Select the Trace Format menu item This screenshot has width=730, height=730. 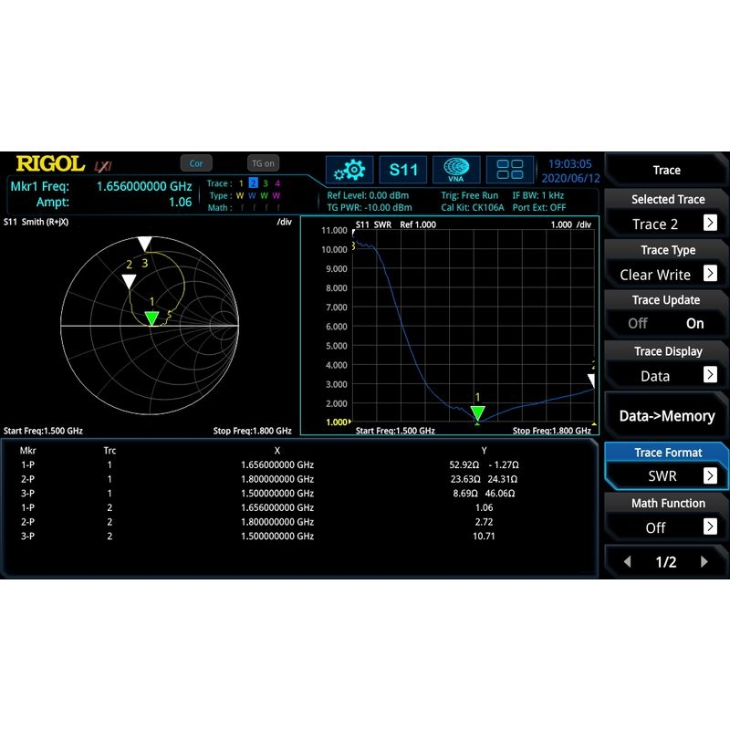pyautogui.click(x=666, y=465)
